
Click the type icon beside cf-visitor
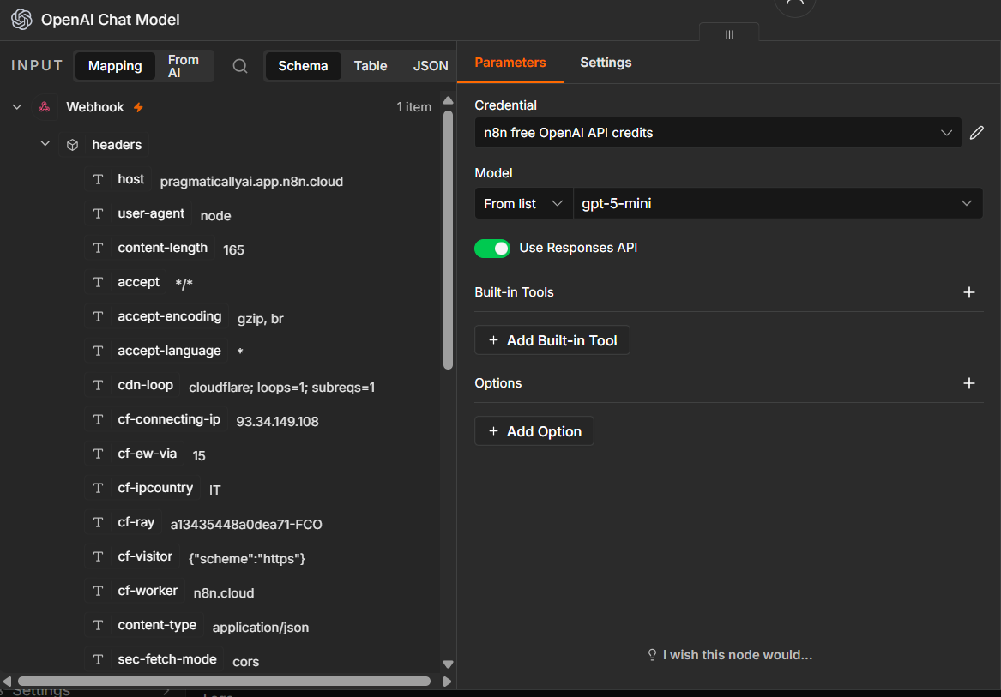tap(99, 556)
